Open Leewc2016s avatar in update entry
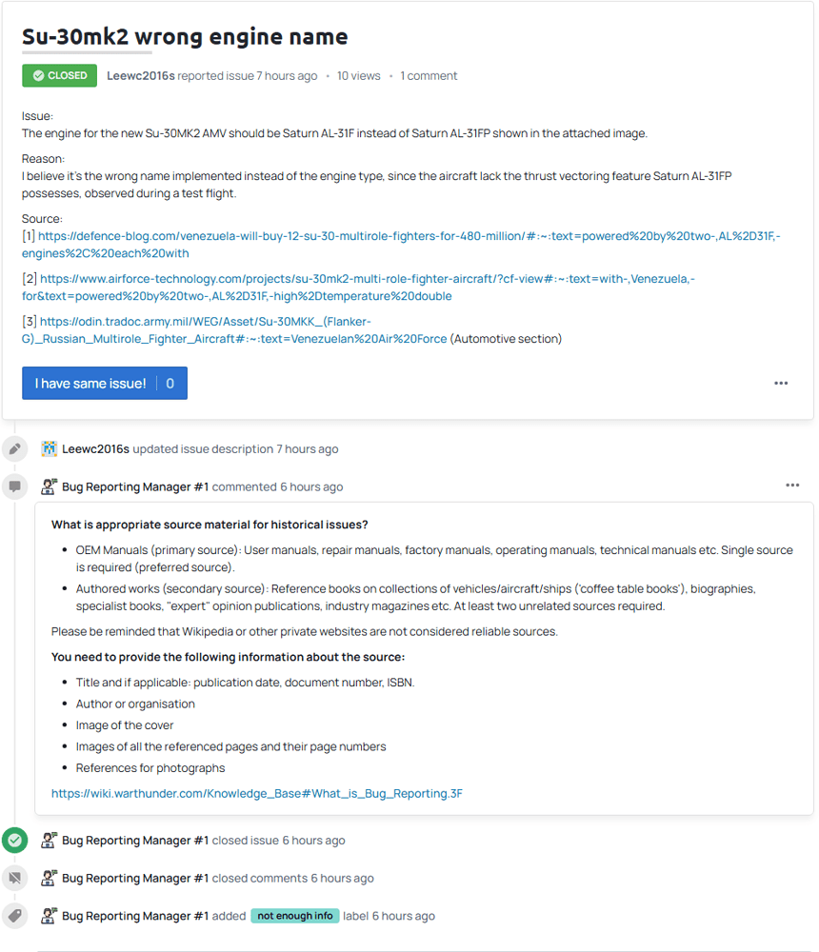Screen dimensions: 819x952 click(49, 448)
